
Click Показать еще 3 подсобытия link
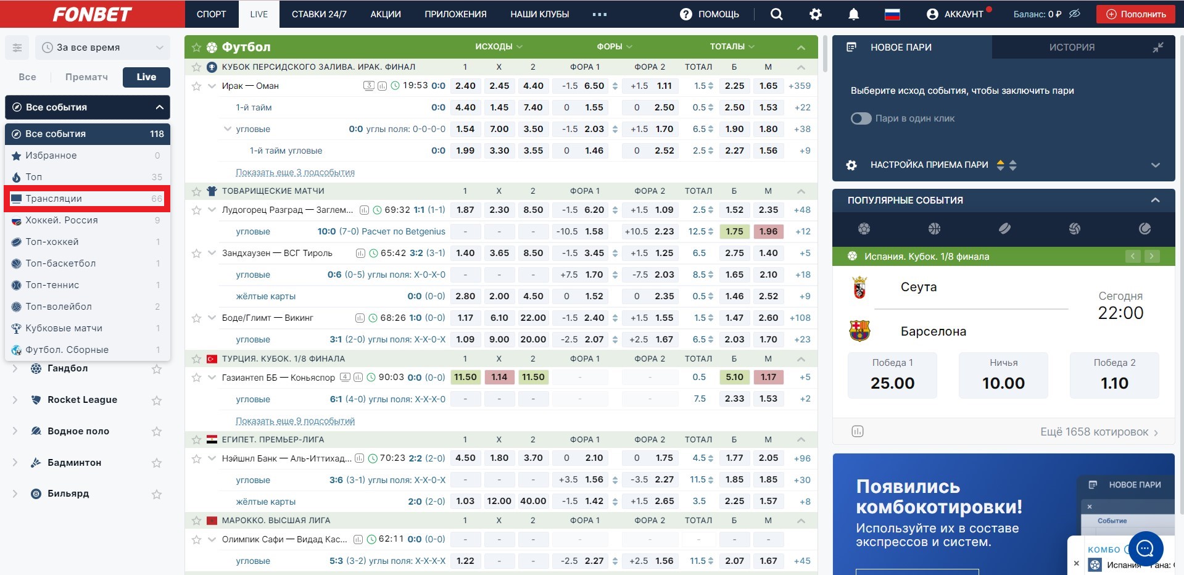(x=295, y=172)
